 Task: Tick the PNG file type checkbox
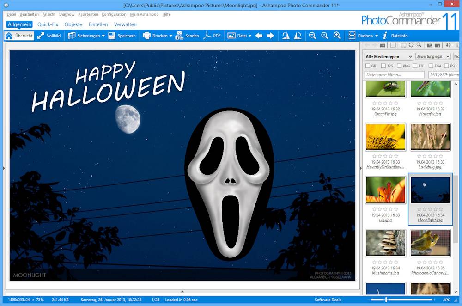(399, 66)
